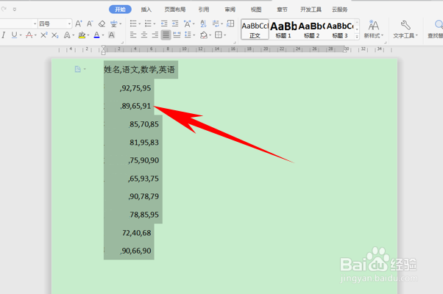
Task: Open paragraph shading dropdown arrow
Action: 210,35
